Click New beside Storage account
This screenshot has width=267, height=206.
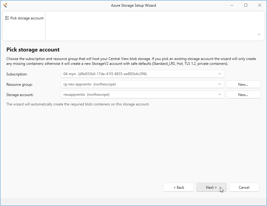243,95
